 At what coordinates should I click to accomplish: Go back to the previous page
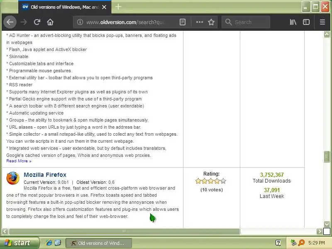coord(10,22)
